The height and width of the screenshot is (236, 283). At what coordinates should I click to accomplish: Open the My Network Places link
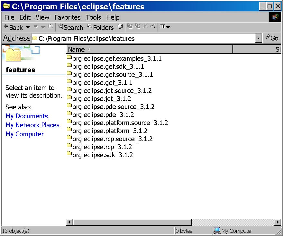point(32,125)
